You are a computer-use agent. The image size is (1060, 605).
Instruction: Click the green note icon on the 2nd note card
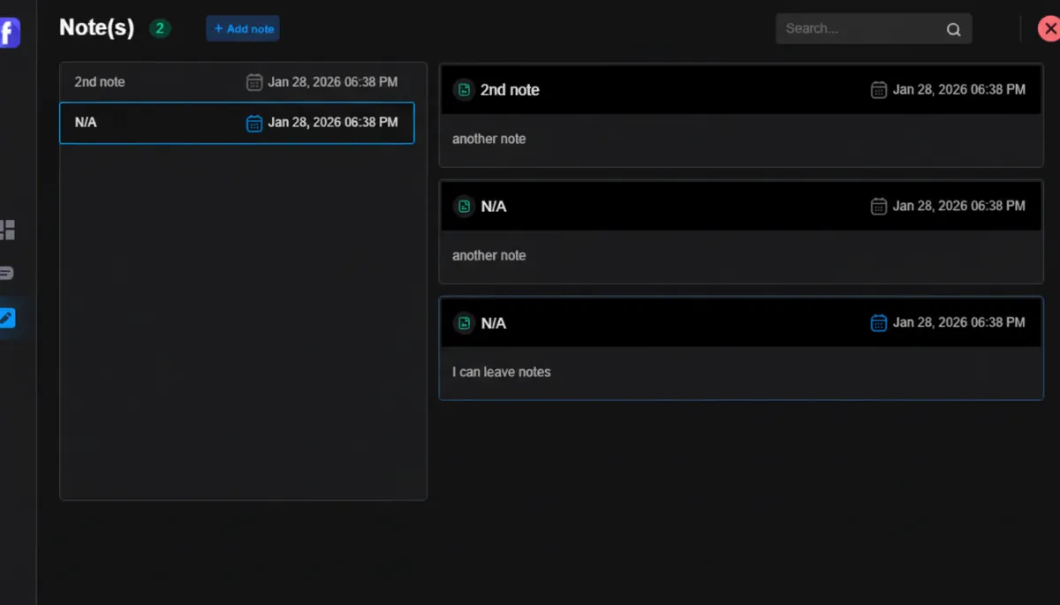(464, 89)
